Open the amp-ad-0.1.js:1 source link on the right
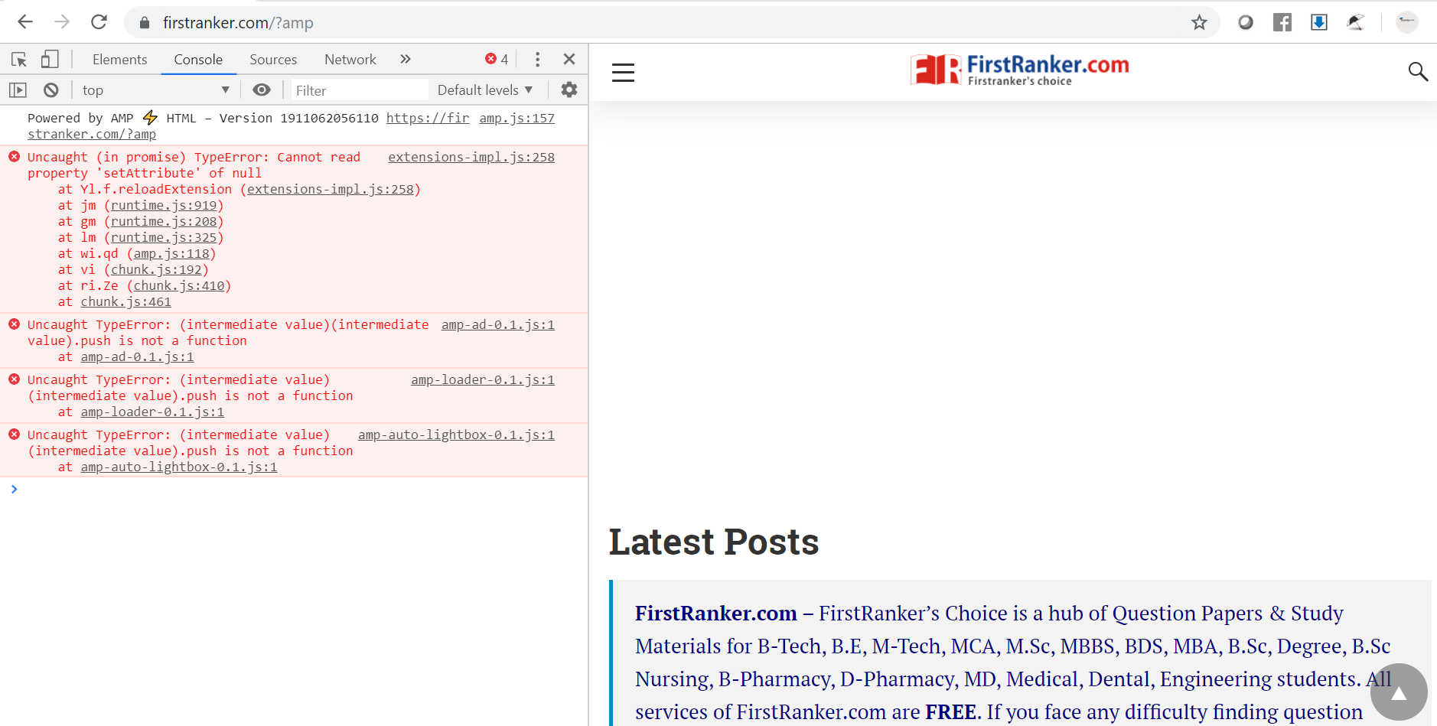Image resolution: width=1437 pixels, height=726 pixels. click(x=498, y=324)
